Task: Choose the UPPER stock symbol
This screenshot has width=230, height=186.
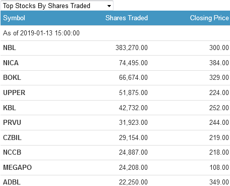Action: [14, 92]
